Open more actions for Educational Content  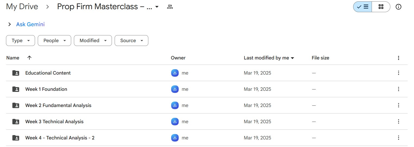pos(398,73)
